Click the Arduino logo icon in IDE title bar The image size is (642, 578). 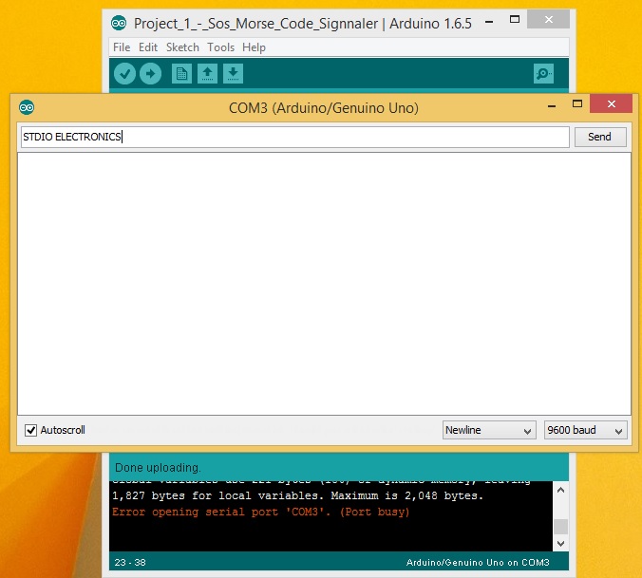tap(119, 23)
